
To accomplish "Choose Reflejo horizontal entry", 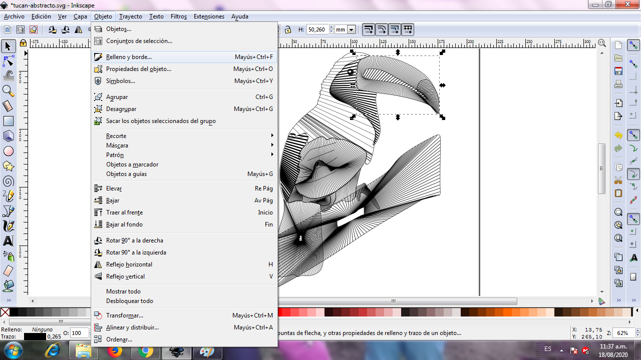I will coord(184,264).
